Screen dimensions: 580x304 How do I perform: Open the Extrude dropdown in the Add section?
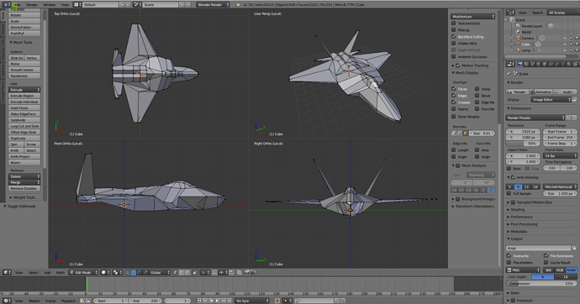point(24,90)
